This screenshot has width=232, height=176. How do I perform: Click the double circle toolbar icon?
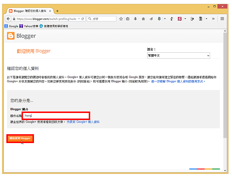[x=192, y=19]
